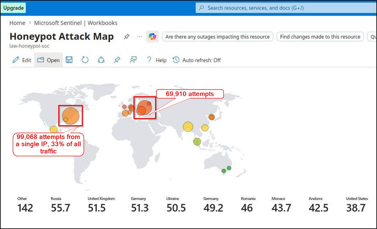
Task: Click the large orange bubble over United States
Action: coord(71,116)
